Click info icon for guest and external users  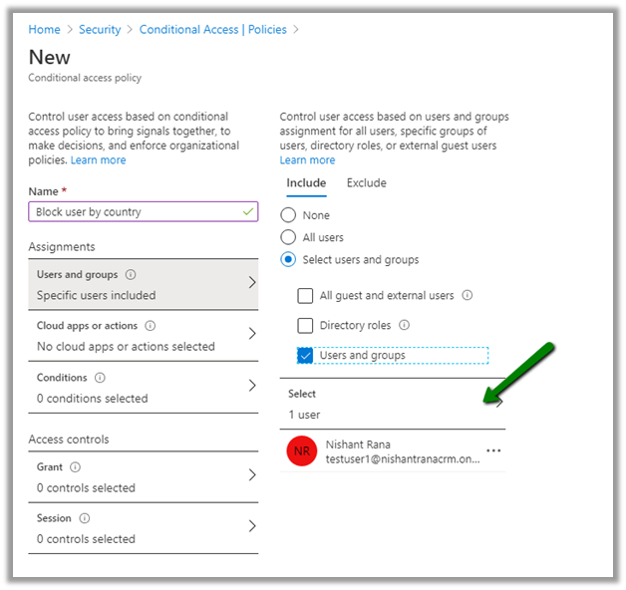[468, 296]
